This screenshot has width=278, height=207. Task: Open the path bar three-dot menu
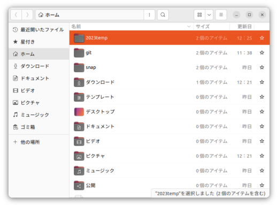point(149,15)
